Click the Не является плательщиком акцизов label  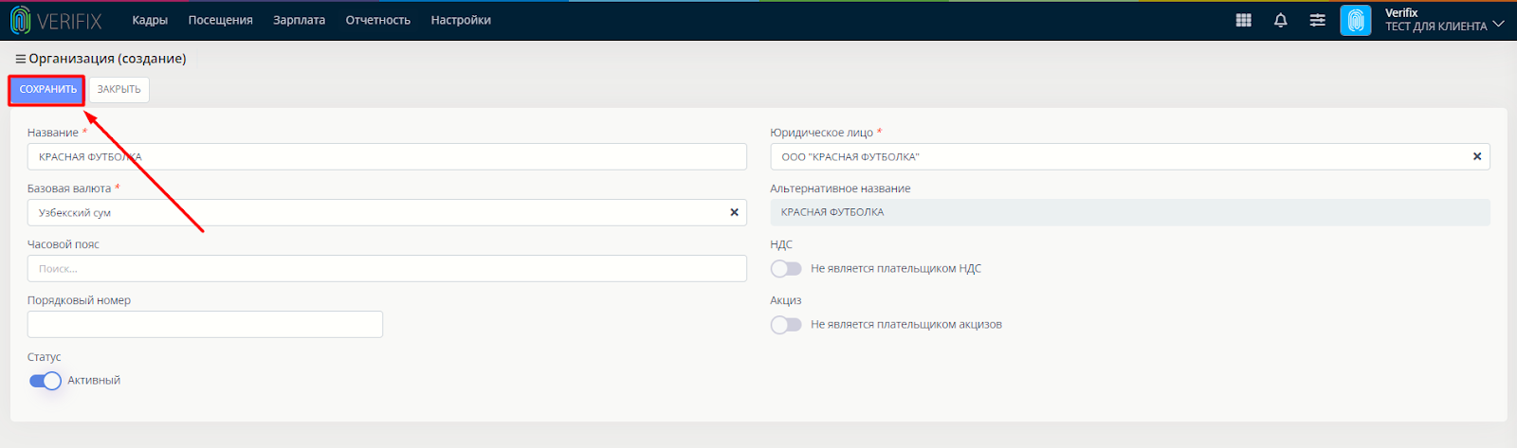pos(906,325)
